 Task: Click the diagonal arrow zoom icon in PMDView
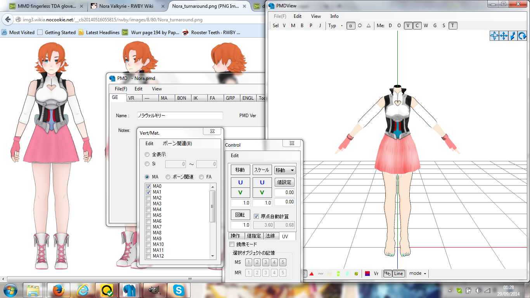[x=513, y=36]
